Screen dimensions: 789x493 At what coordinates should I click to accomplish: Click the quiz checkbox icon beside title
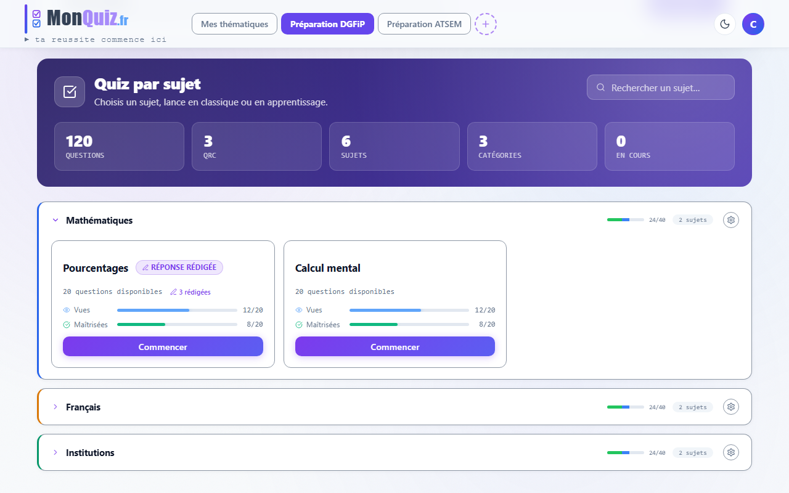pyautogui.click(x=70, y=92)
